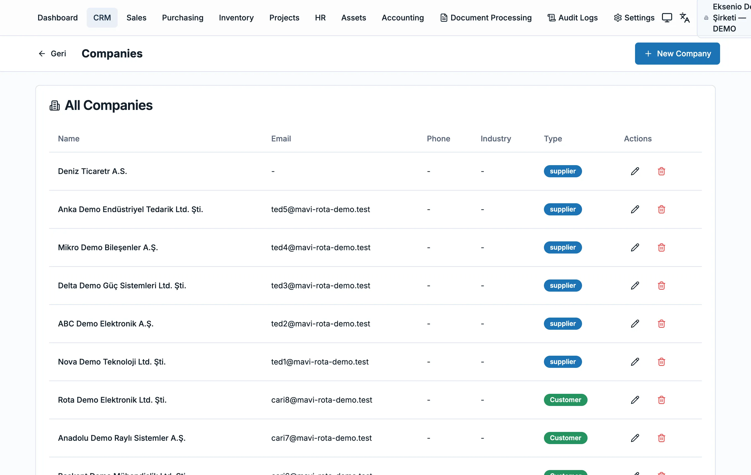
Task: Select email ted3@mavi-rota-demo.test
Action: [x=320, y=285]
